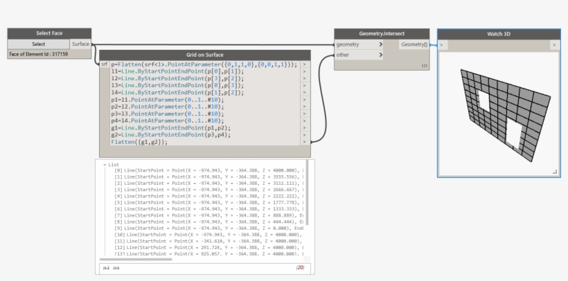Click the Surface output port
Image resolution: width=568 pixels, height=281 pixels.
pyautogui.click(x=80, y=44)
